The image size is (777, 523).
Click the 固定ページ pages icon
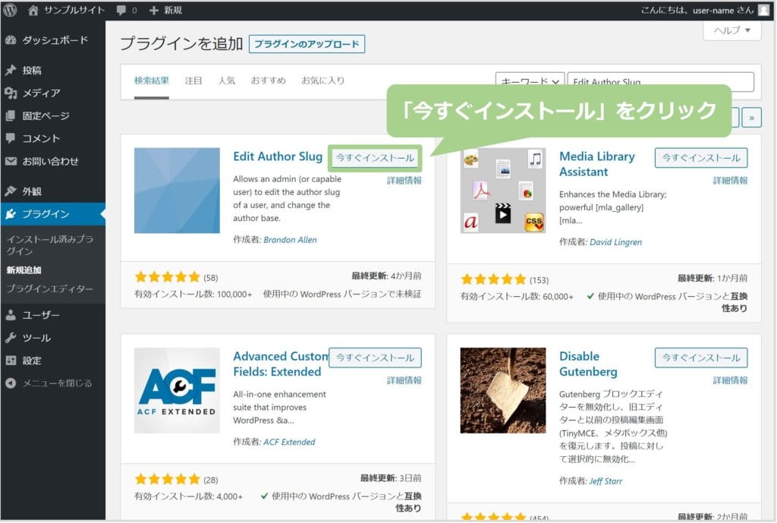(x=11, y=115)
